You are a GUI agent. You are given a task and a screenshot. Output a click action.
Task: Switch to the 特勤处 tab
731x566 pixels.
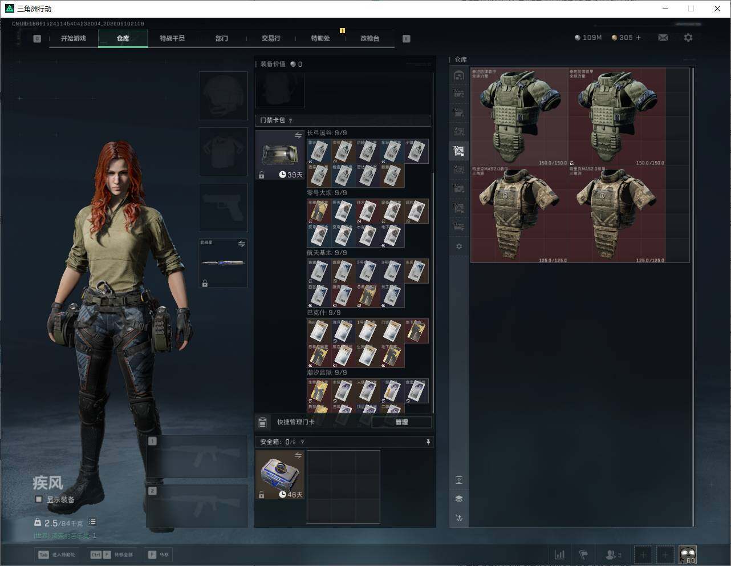point(320,38)
